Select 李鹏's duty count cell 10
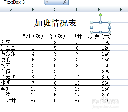The image size is (128, 112). (x=33, y=88)
